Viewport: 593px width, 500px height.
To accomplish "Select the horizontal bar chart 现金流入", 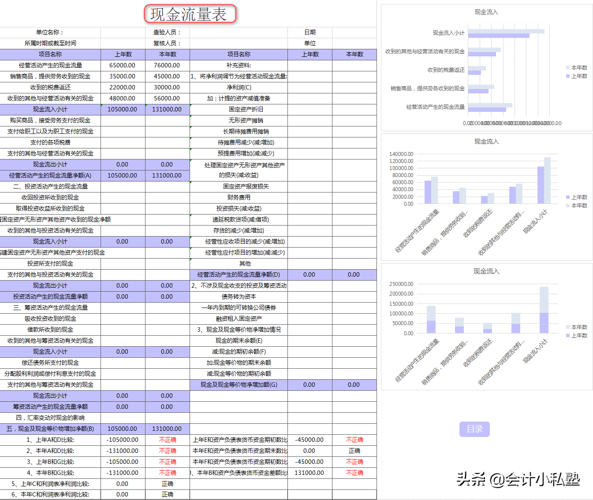I will point(487,67).
